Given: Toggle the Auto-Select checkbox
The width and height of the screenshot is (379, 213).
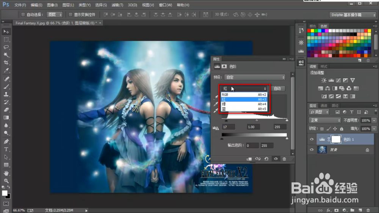Looking at the screenshot, I should 23,14.
